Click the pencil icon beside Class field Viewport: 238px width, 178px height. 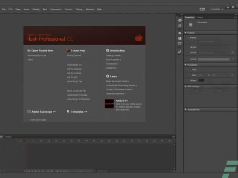233,59
